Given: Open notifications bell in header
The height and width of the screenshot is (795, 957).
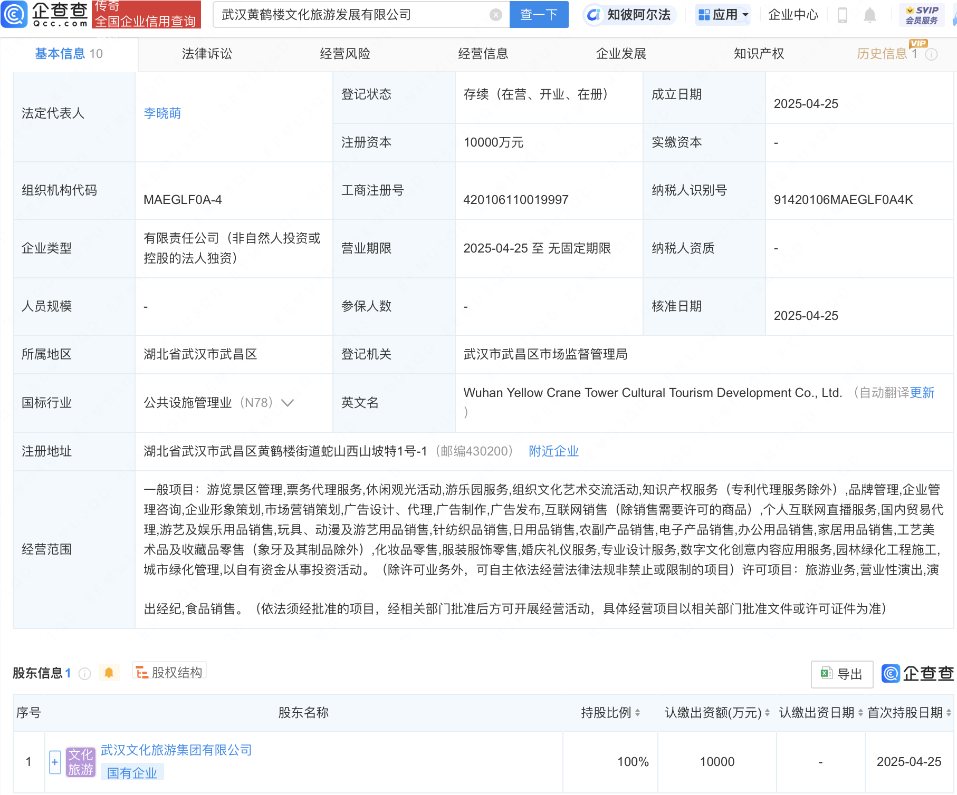Looking at the screenshot, I should tap(870, 15).
